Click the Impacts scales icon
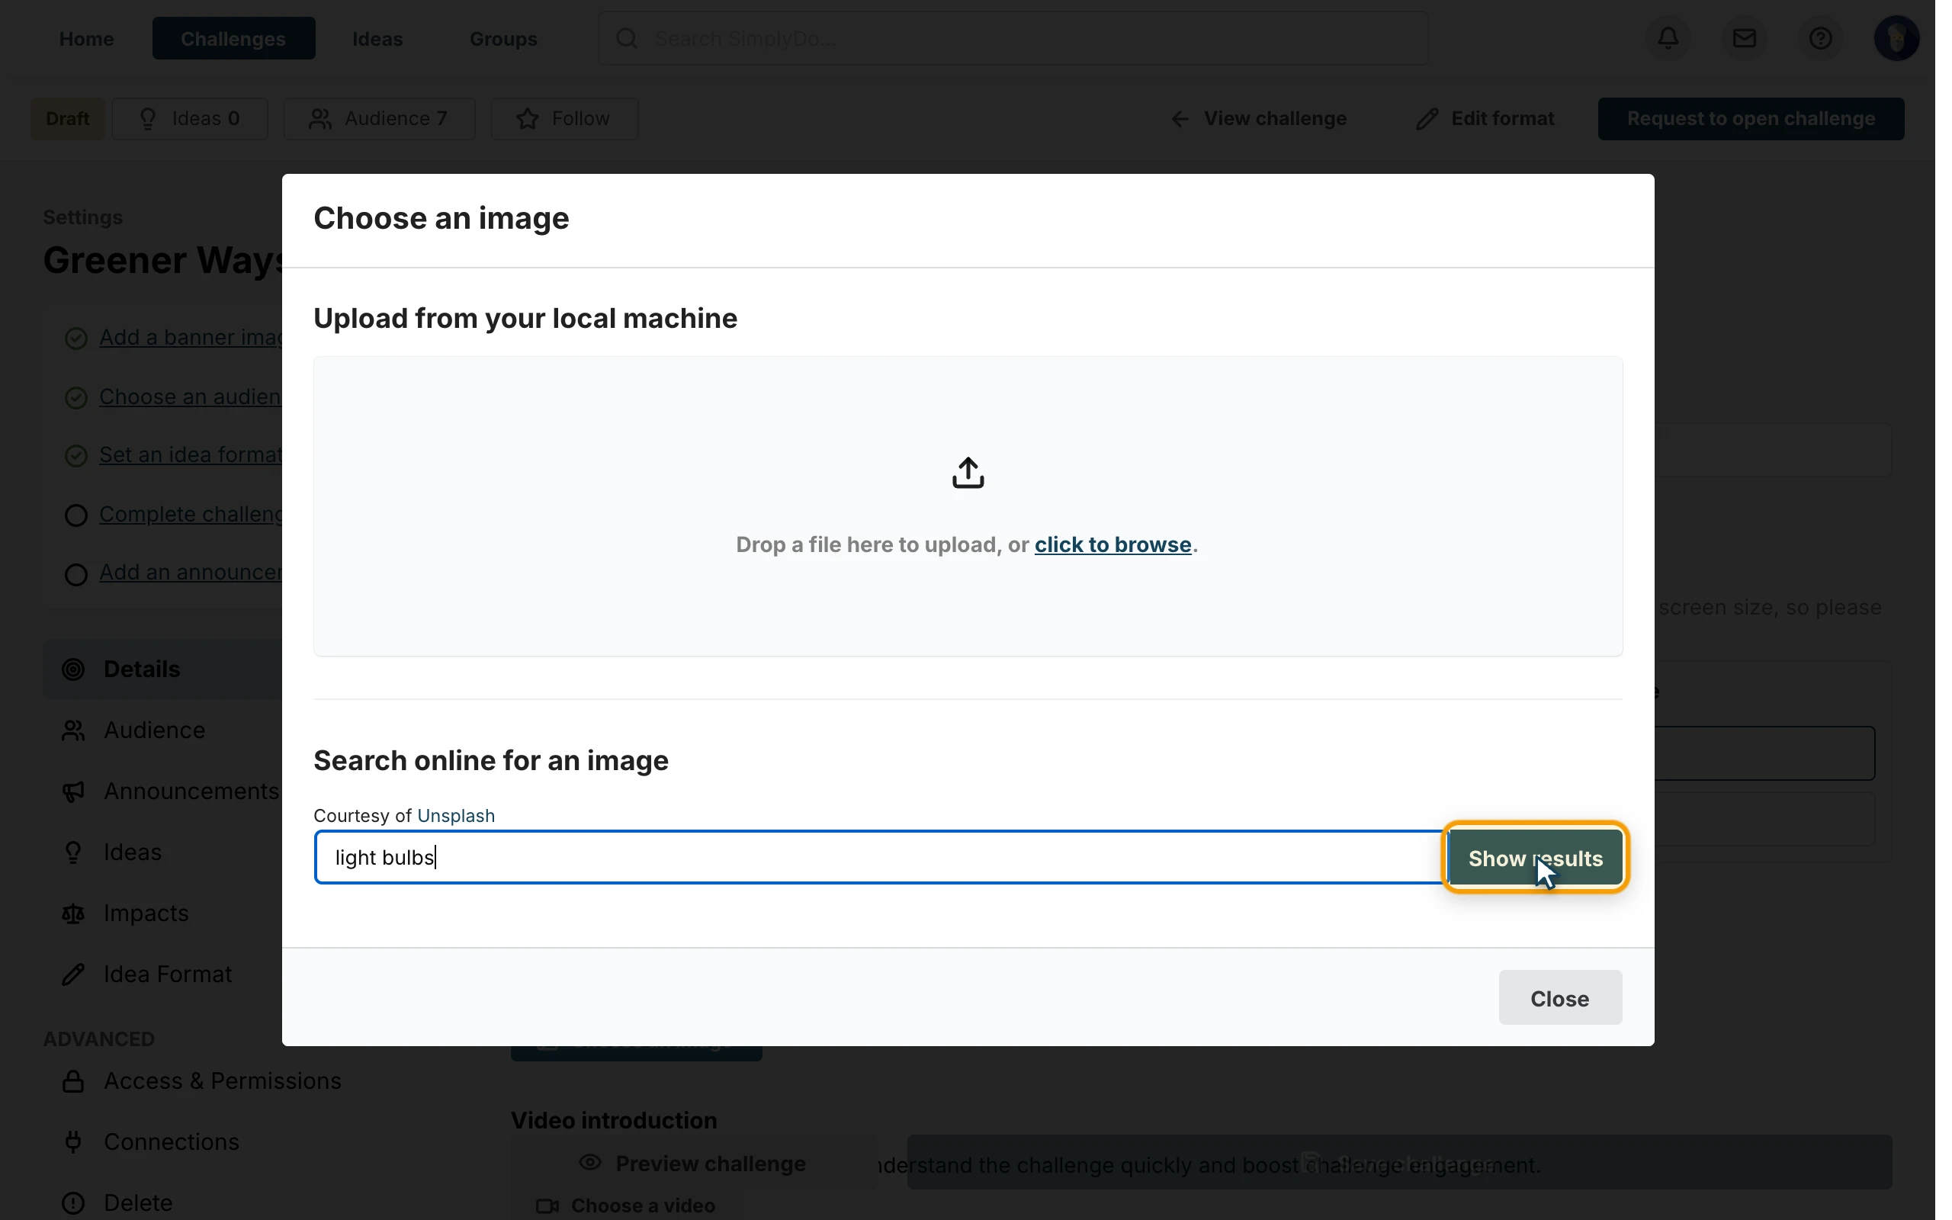Viewport: 1952px width, 1220px height. pyautogui.click(x=73, y=913)
